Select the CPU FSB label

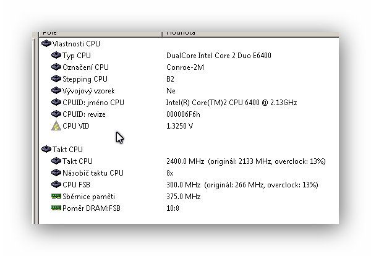pos(76,184)
